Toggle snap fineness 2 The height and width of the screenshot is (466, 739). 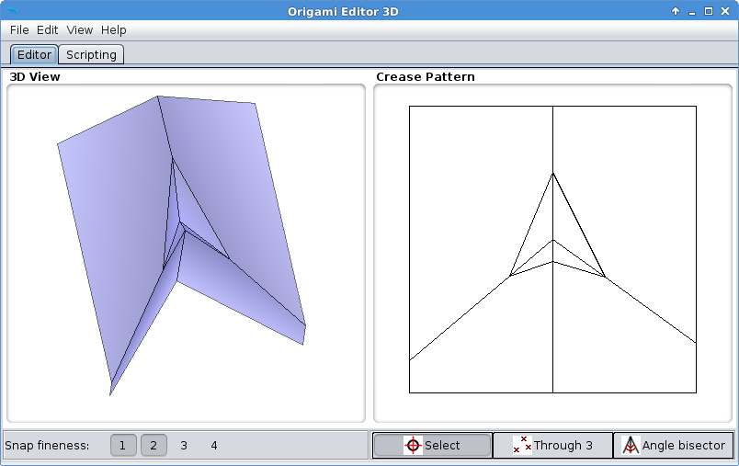pos(153,446)
